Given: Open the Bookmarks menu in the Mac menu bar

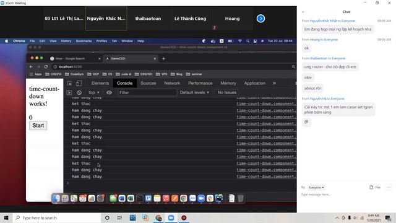Looking at the screenshot, I should pyautogui.click(x=84, y=41).
